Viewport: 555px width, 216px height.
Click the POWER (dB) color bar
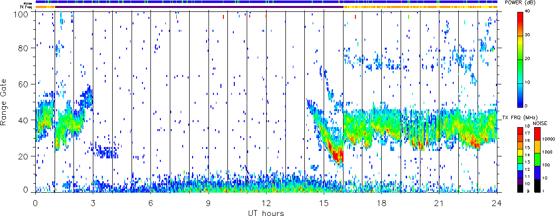(x=520, y=60)
